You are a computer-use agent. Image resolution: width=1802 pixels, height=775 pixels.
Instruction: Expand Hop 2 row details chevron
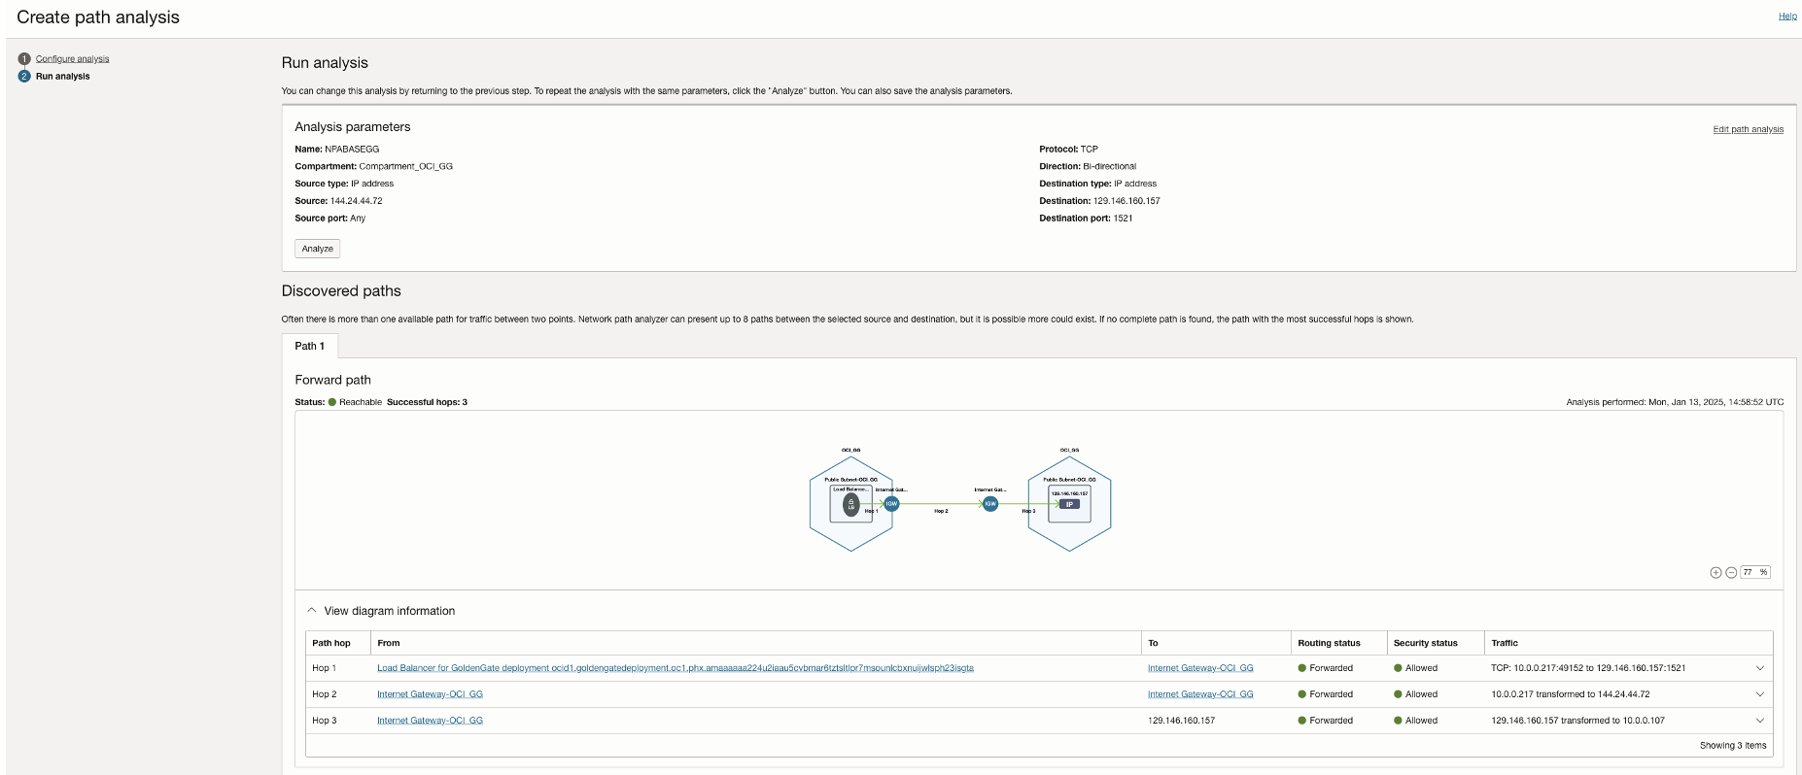click(1759, 694)
